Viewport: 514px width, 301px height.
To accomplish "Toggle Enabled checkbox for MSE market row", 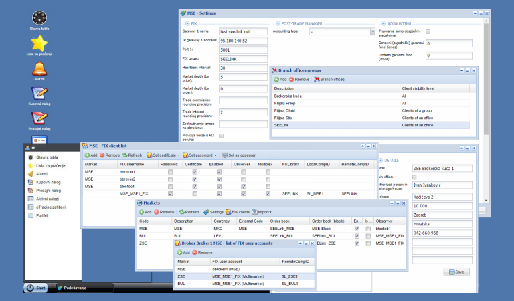I will 357,229.
